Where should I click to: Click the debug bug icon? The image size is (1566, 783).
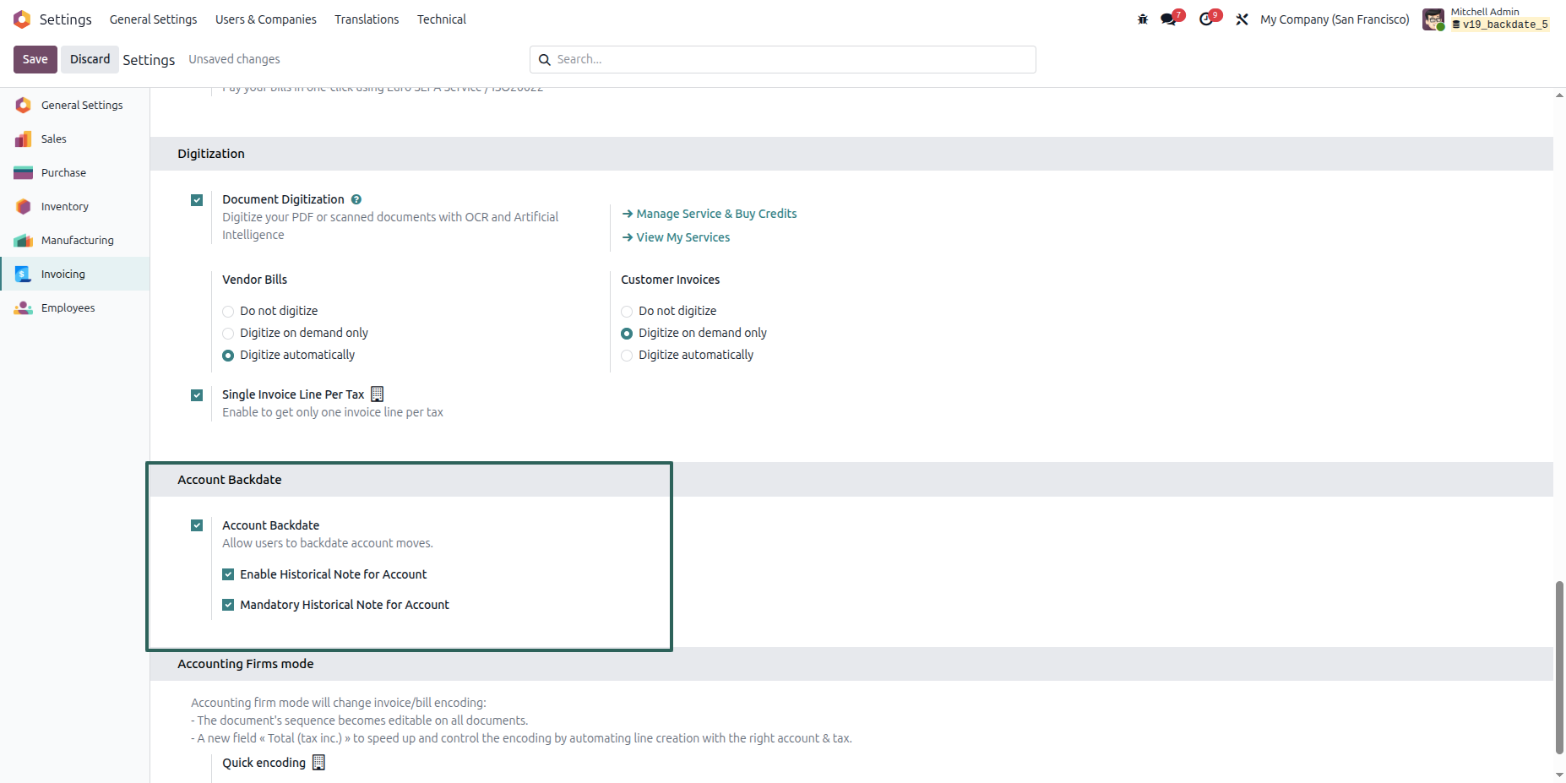[1143, 19]
